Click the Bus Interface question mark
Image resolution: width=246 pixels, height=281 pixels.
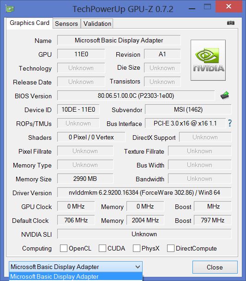[230, 123]
